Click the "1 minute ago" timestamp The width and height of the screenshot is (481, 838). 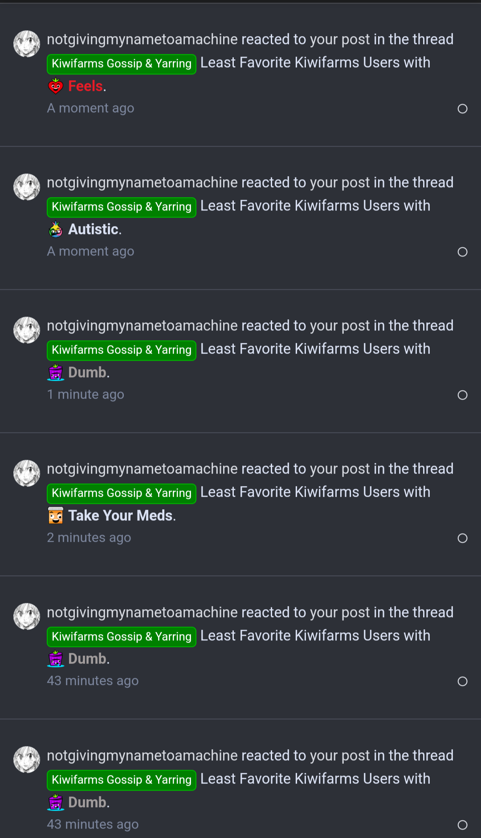86,395
